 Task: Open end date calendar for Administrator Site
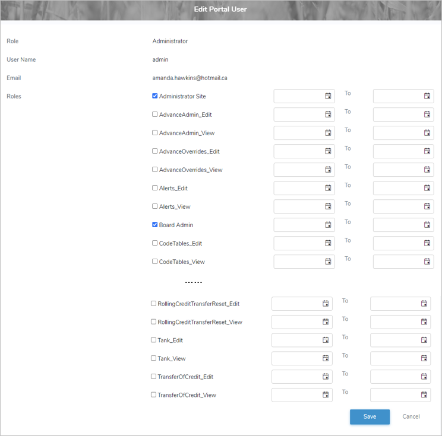427,96
